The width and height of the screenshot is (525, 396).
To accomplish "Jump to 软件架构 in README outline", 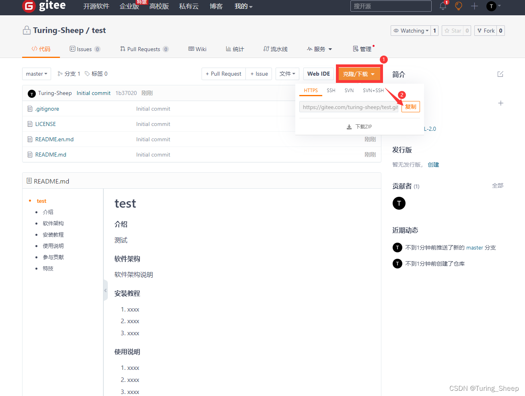I will tap(53, 223).
